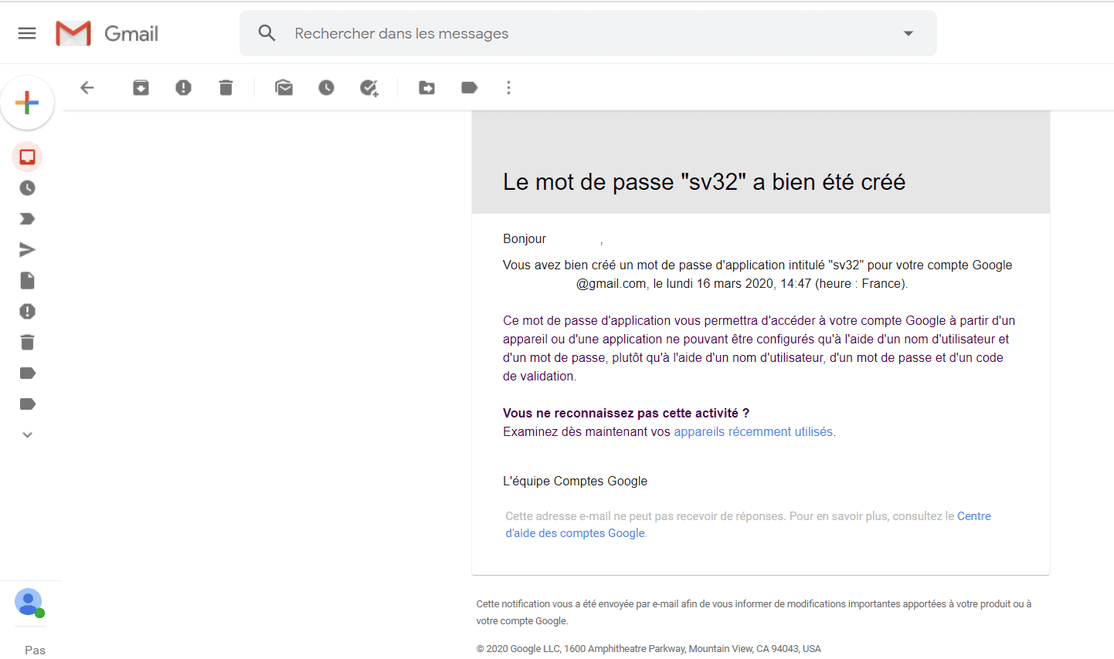Open more options three-dot menu
1114x659 pixels.
coord(508,88)
